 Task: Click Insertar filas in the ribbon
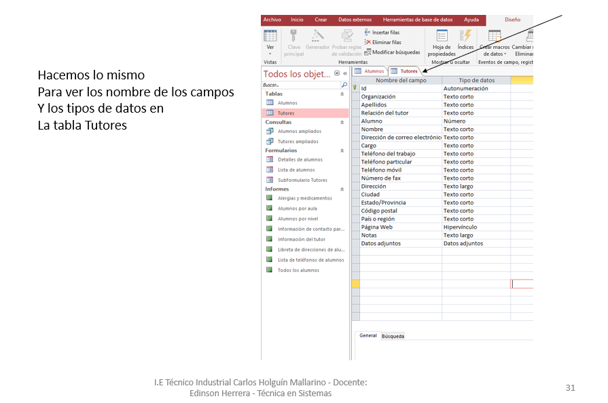[x=385, y=32]
